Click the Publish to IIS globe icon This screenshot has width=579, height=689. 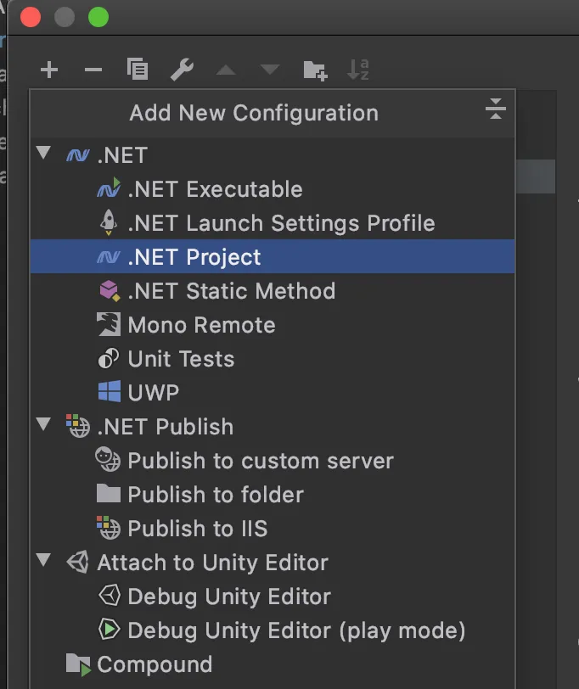point(108,527)
